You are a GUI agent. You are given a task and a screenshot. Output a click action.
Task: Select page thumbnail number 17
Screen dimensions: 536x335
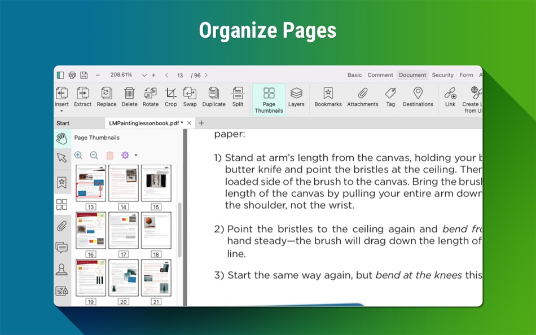click(124, 230)
